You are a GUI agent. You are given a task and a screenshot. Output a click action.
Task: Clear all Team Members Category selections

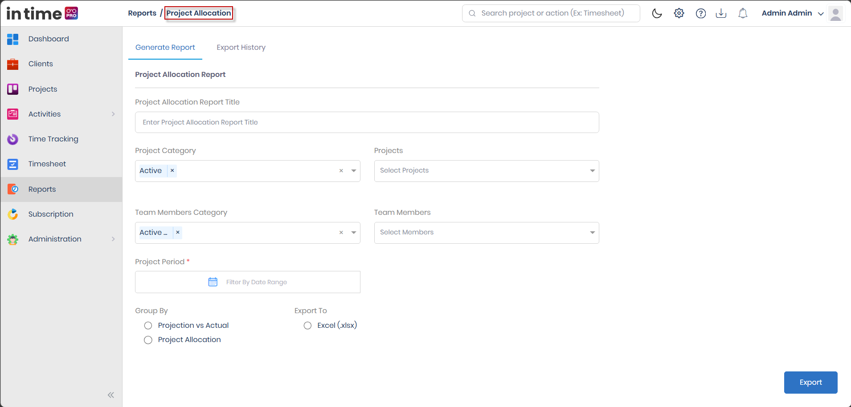pos(341,233)
